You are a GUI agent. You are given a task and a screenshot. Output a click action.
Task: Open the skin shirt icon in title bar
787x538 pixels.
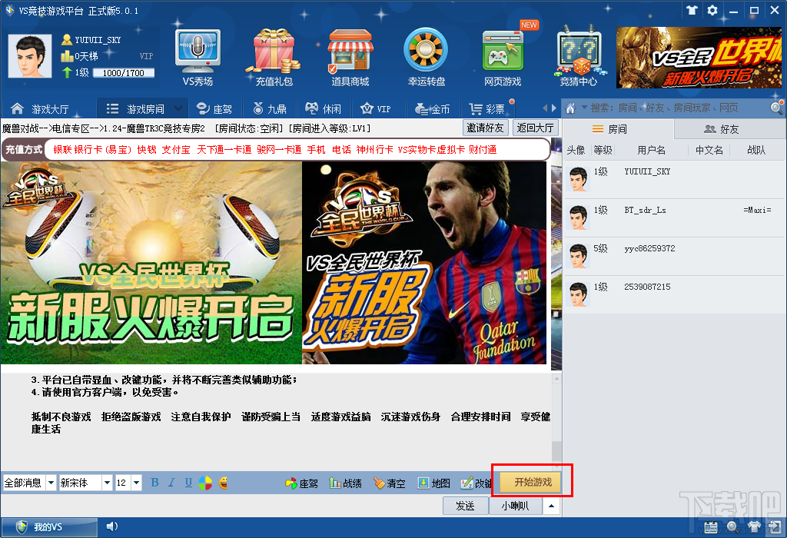coord(692,10)
